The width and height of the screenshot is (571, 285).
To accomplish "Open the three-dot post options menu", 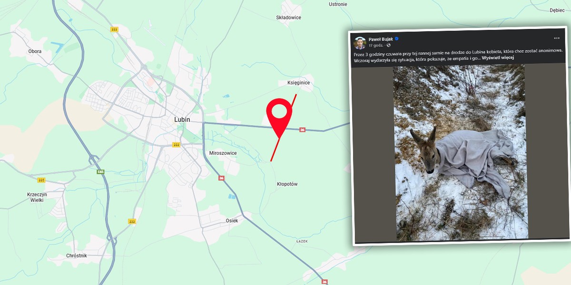I will pos(557,38).
